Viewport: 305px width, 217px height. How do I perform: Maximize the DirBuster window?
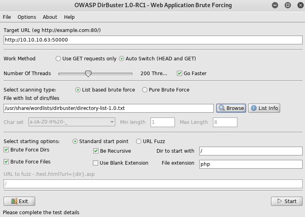tap(288, 6)
